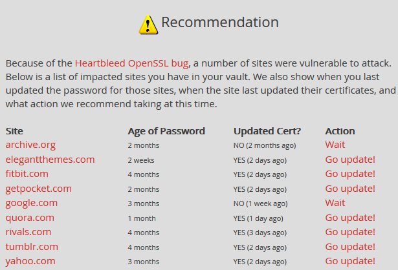Open the Heartbleed OpenSSL bug link
The image size is (398, 270).
click(x=131, y=63)
